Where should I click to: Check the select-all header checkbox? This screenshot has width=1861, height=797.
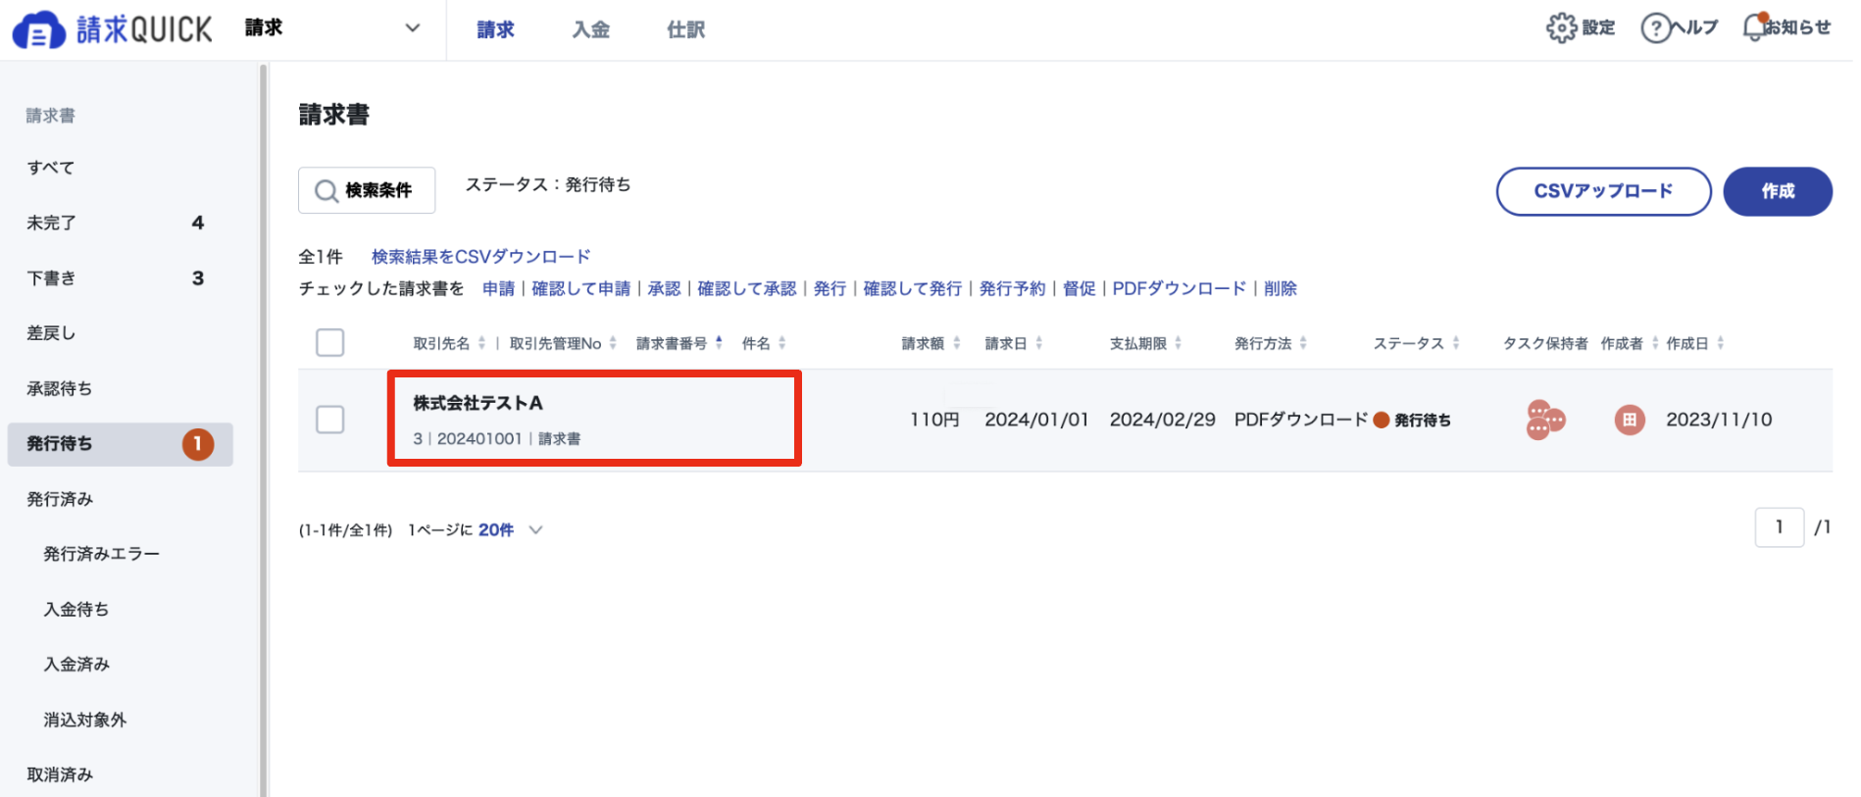(x=330, y=343)
